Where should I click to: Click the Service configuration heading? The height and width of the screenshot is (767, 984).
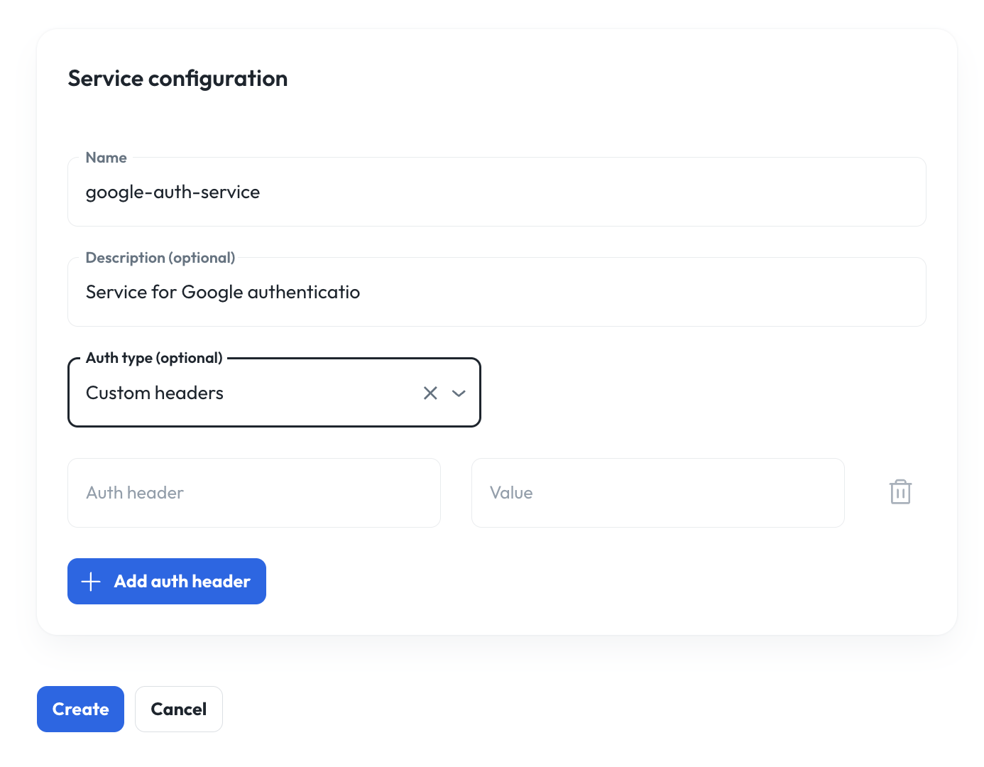177,78
